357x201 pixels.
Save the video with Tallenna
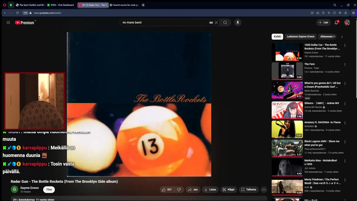click(249, 190)
